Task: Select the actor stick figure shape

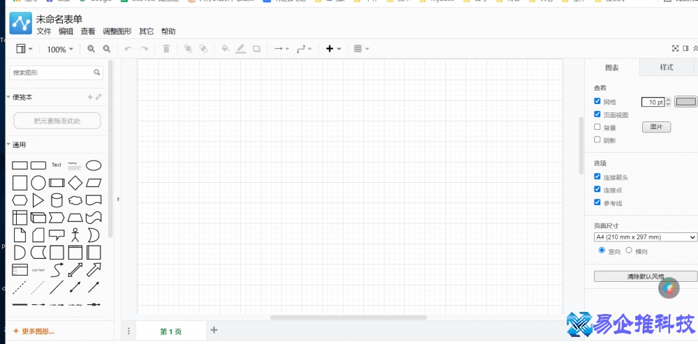Action: coord(75,234)
